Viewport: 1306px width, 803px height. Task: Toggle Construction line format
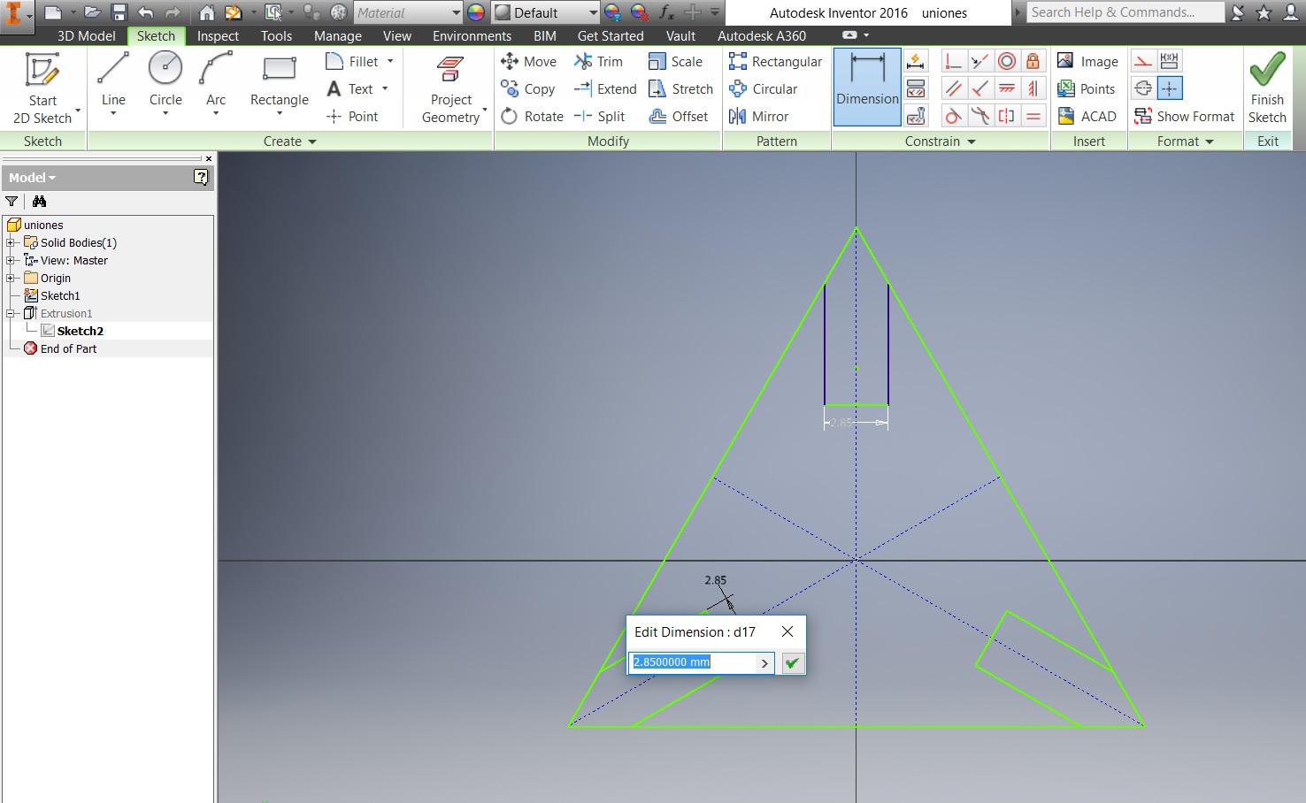pyautogui.click(x=1143, y=61)
